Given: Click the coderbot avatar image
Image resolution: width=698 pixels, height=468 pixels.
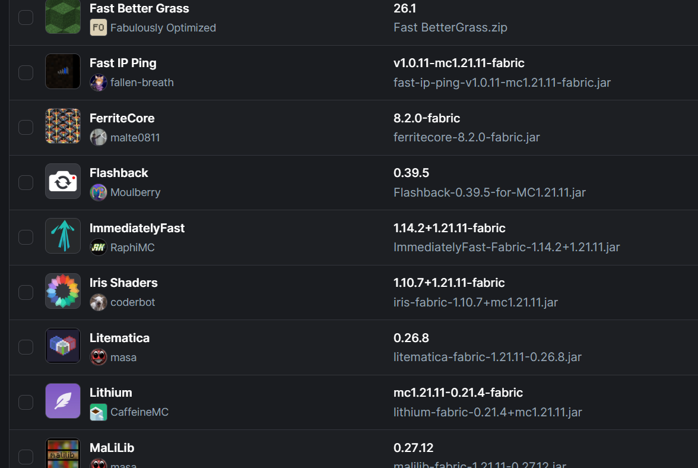Looking at the screenshot, I should (99, 302).
